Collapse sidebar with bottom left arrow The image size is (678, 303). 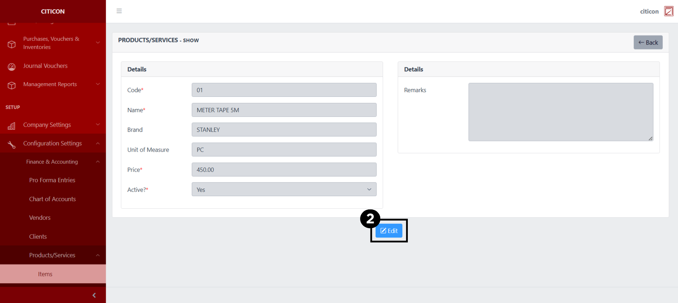tap(94, 295)
